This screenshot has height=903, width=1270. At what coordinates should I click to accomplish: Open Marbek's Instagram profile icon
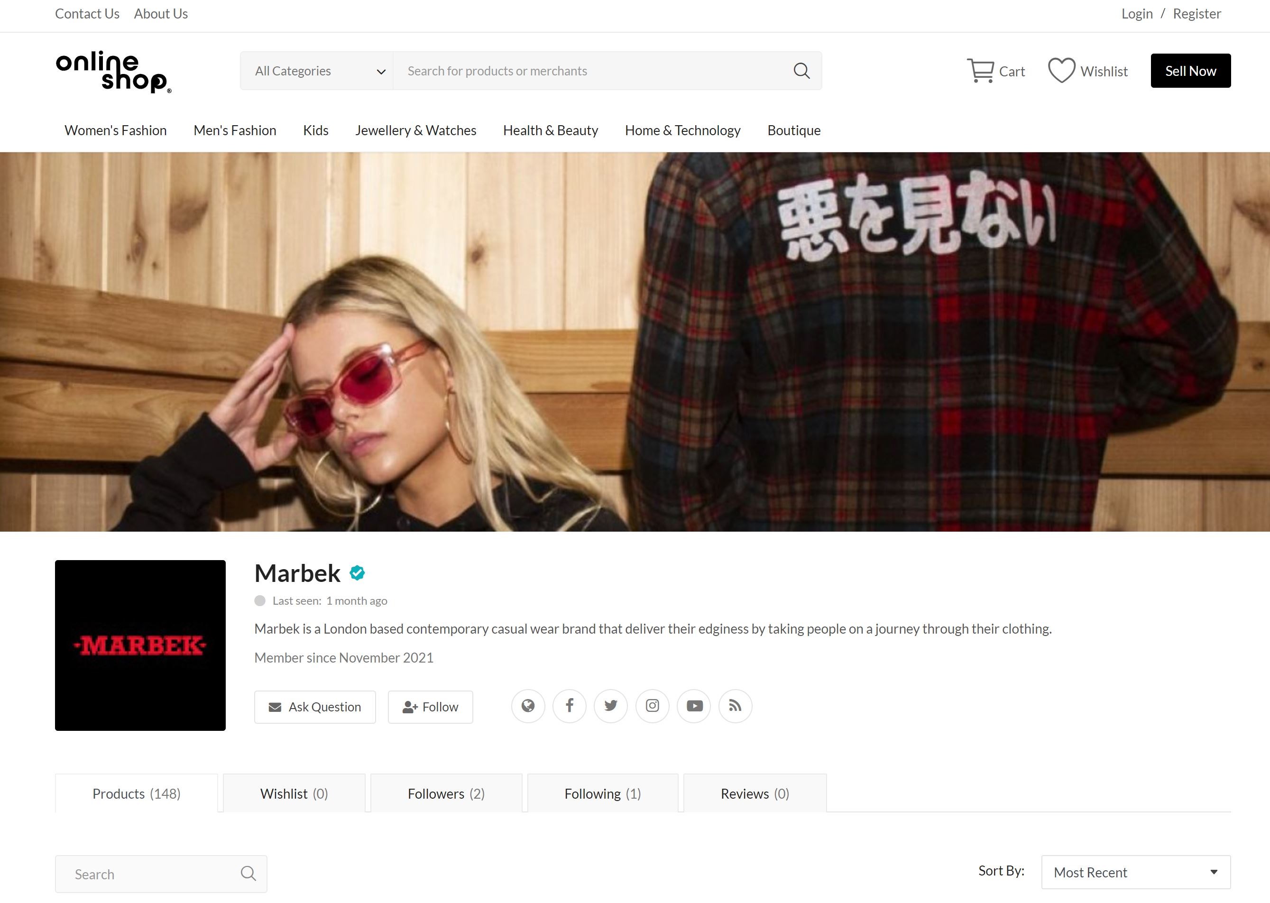pos(652,706)
